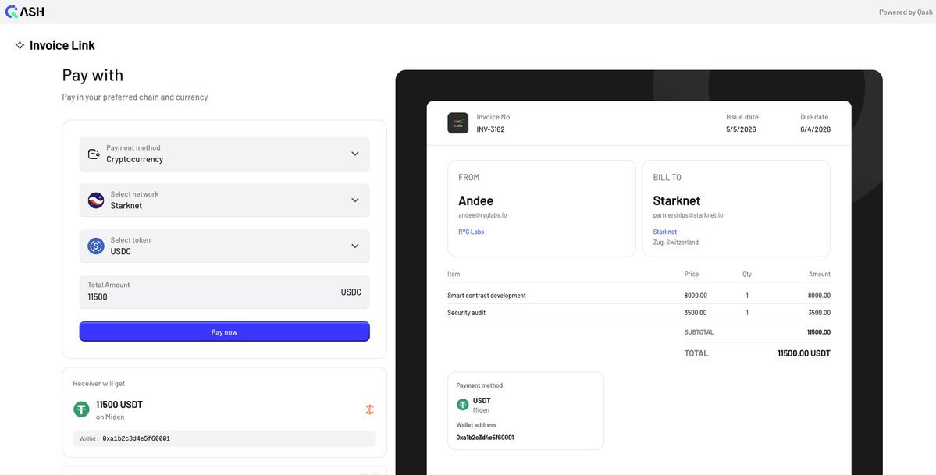The width and height of the screenshot is (936, 475).
Task: Focus the Total Amount field
Action: pyautogui.click(x=225, y=292)
